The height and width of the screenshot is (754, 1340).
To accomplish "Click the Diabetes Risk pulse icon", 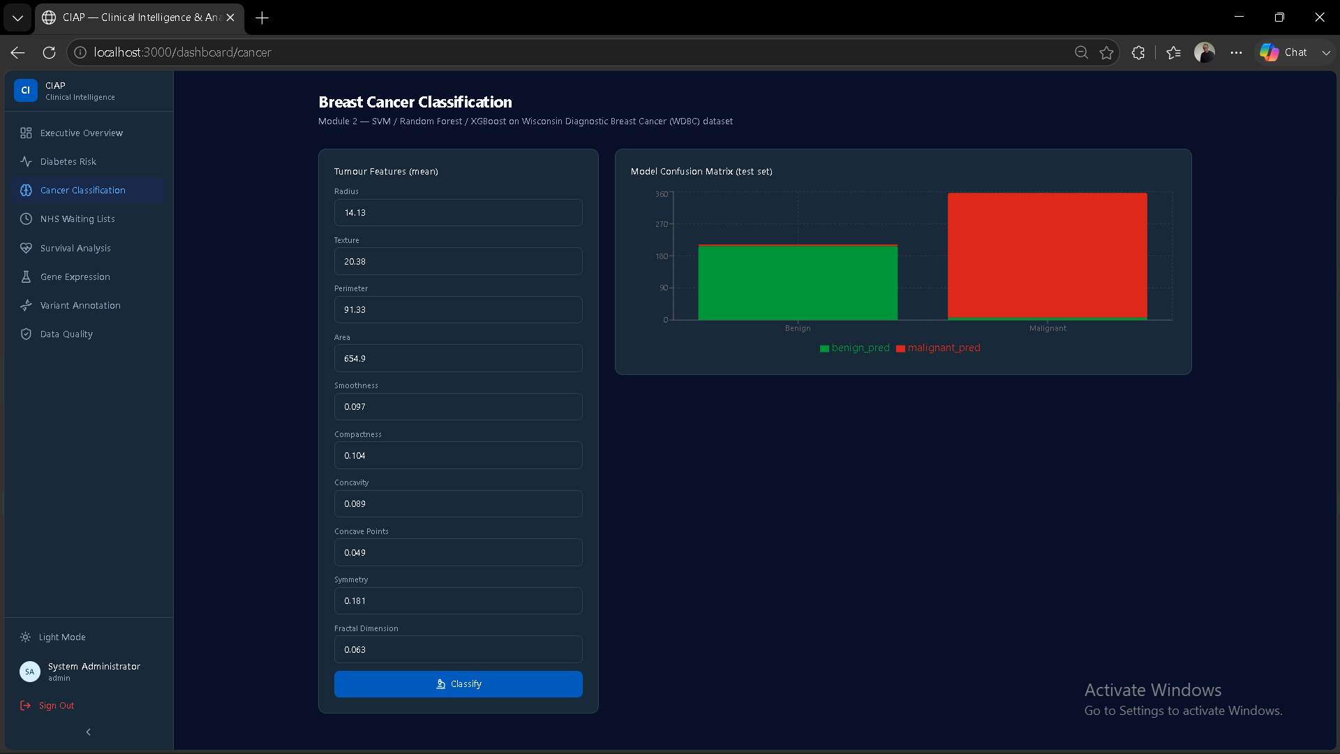I will point(26,161).
